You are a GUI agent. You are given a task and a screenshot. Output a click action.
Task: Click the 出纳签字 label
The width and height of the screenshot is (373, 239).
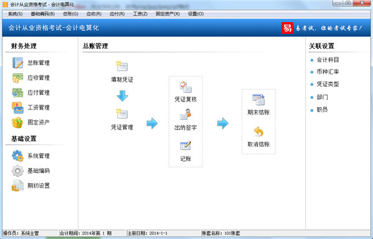(185, 128)
